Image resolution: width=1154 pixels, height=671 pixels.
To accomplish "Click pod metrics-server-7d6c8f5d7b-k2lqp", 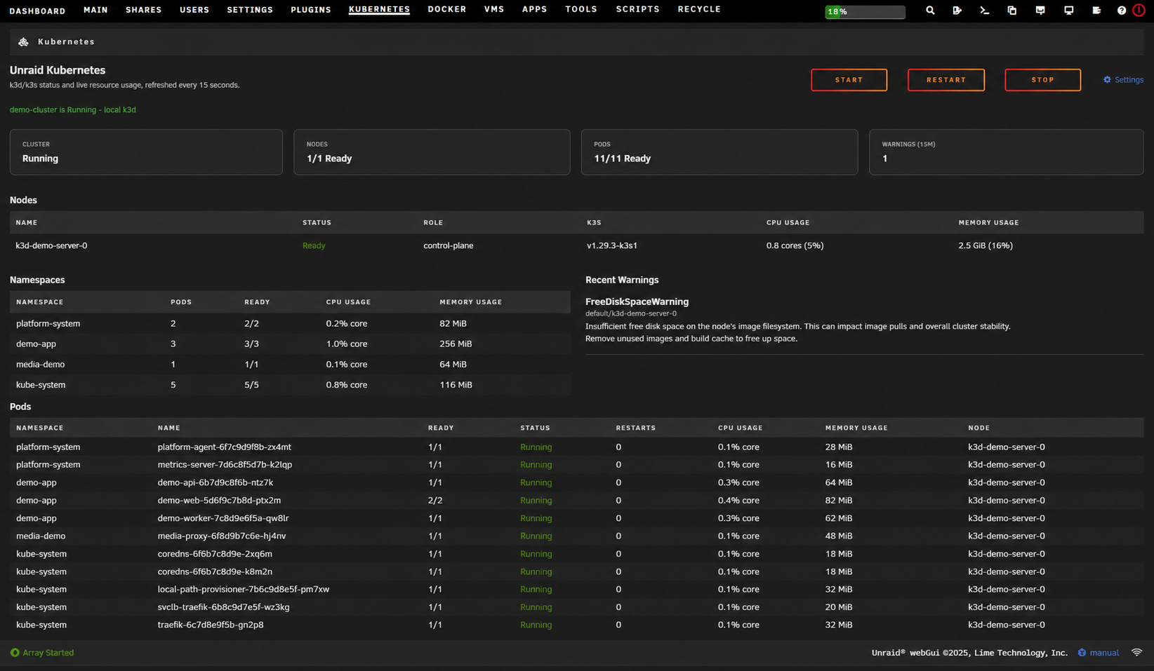I will point(225,465).
